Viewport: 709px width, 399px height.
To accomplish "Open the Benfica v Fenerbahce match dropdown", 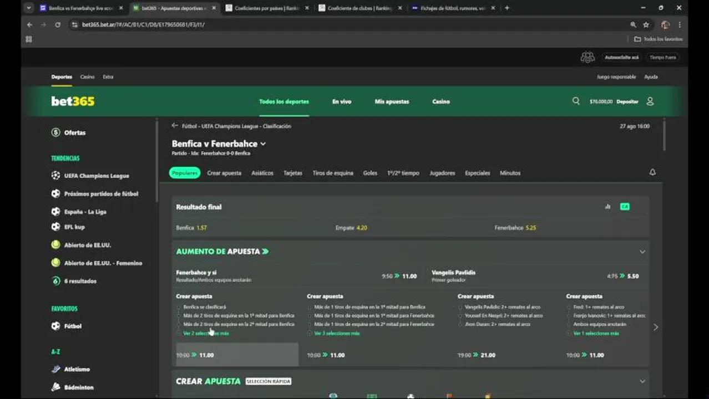I will coord(263,144).
